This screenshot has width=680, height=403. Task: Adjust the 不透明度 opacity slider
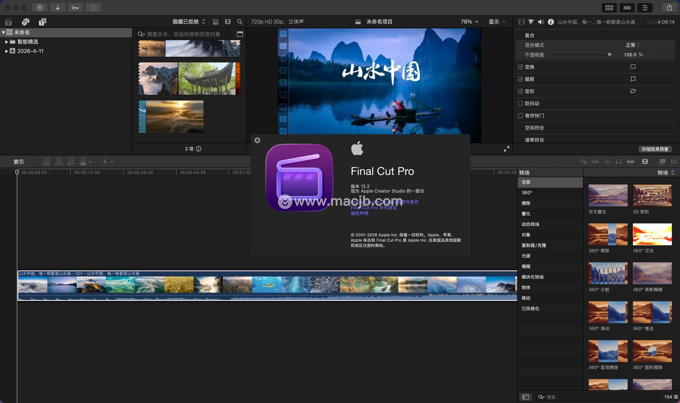click(x=609, y=55)
